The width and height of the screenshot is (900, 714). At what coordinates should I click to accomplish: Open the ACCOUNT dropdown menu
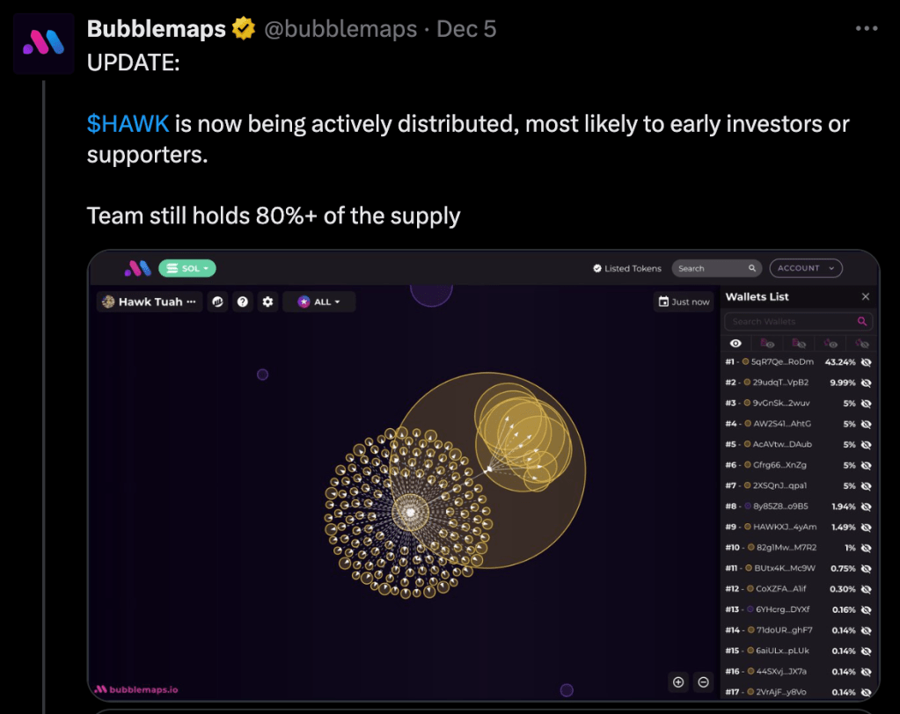click(x=805, y=268)
